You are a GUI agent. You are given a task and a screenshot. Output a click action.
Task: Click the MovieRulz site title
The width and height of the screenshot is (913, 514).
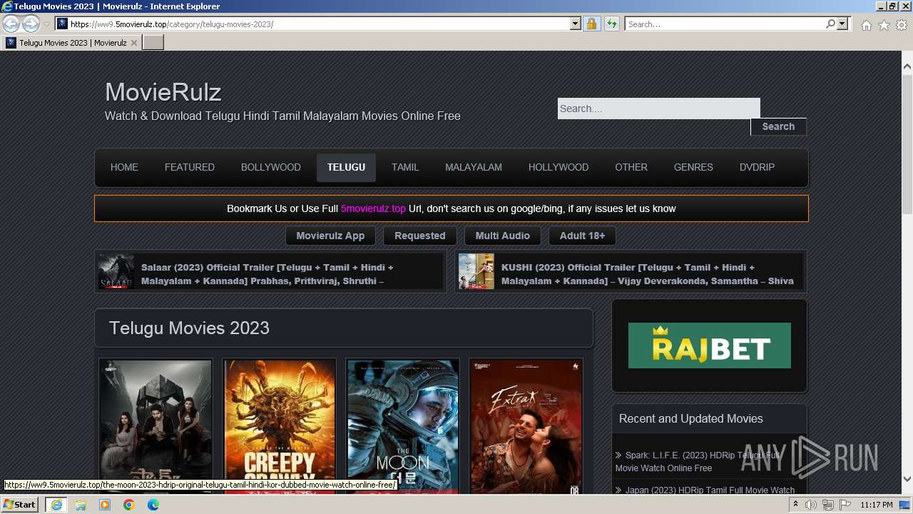click(x=163, y=92)
